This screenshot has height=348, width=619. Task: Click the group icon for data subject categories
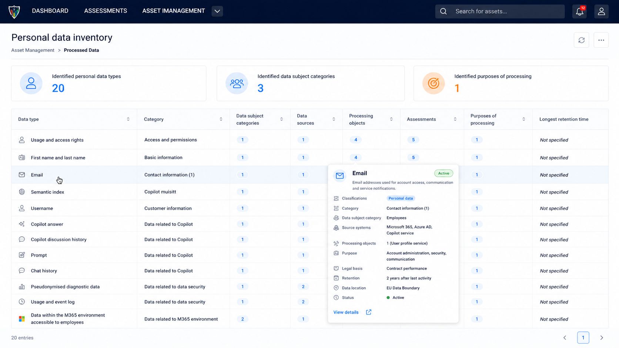pyautogui.click(x=237, y=83)
